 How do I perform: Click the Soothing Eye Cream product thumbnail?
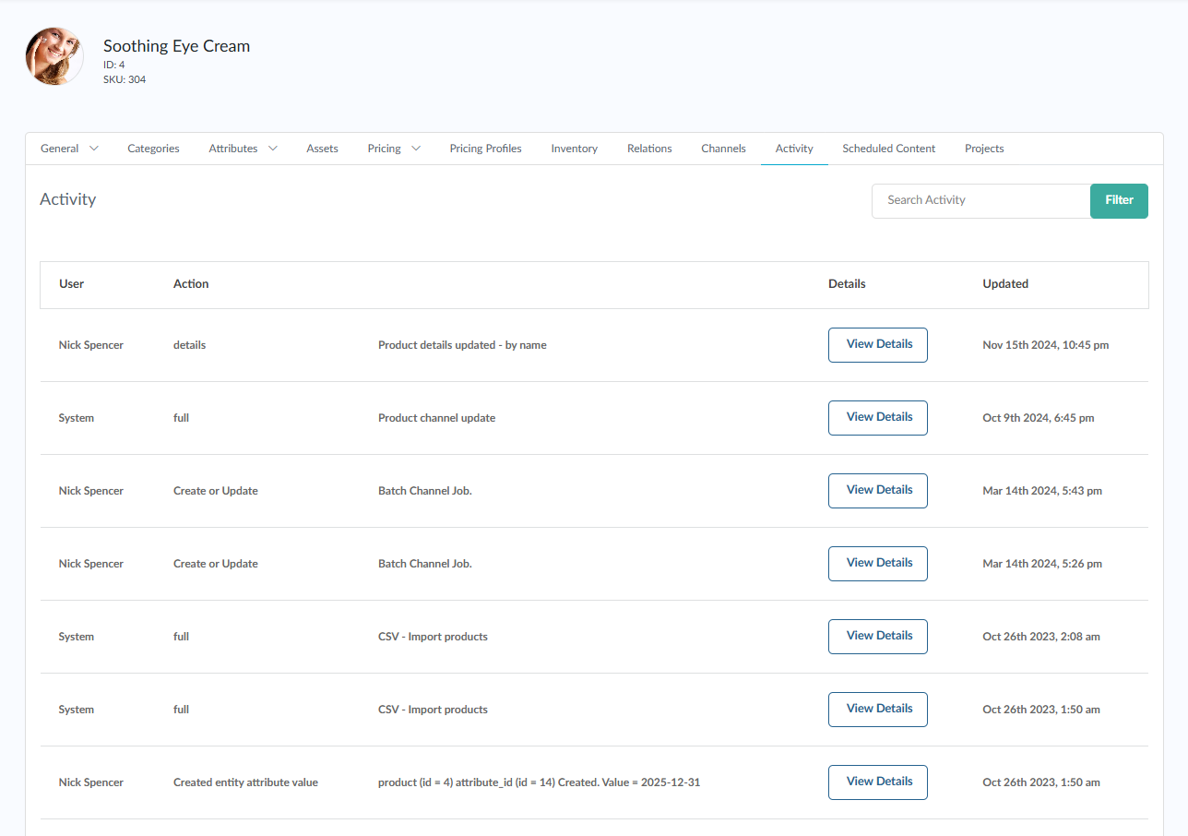(54, 56)
